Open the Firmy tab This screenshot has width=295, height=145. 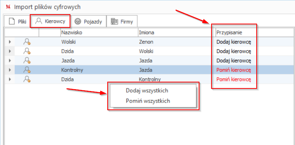click(122, 22)
